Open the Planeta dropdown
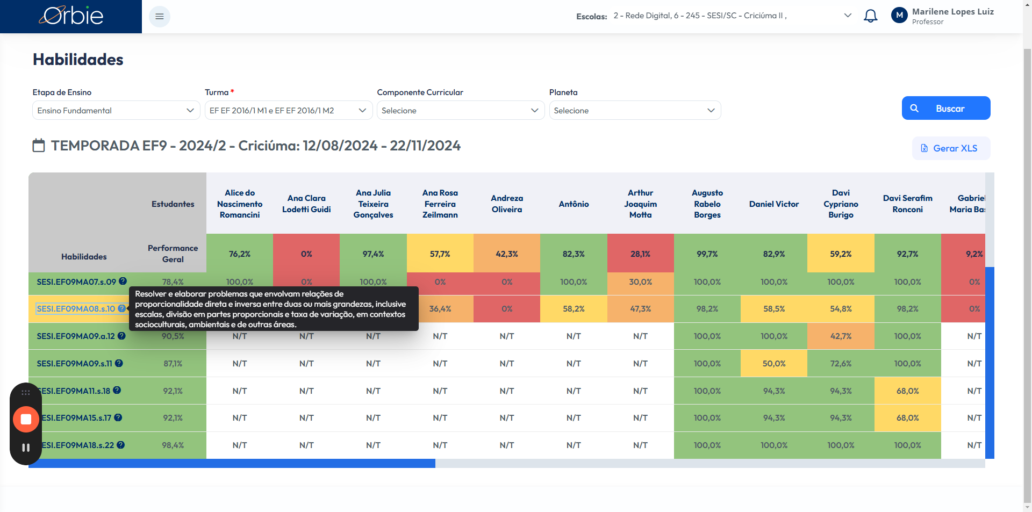 (x=634, y=110)
